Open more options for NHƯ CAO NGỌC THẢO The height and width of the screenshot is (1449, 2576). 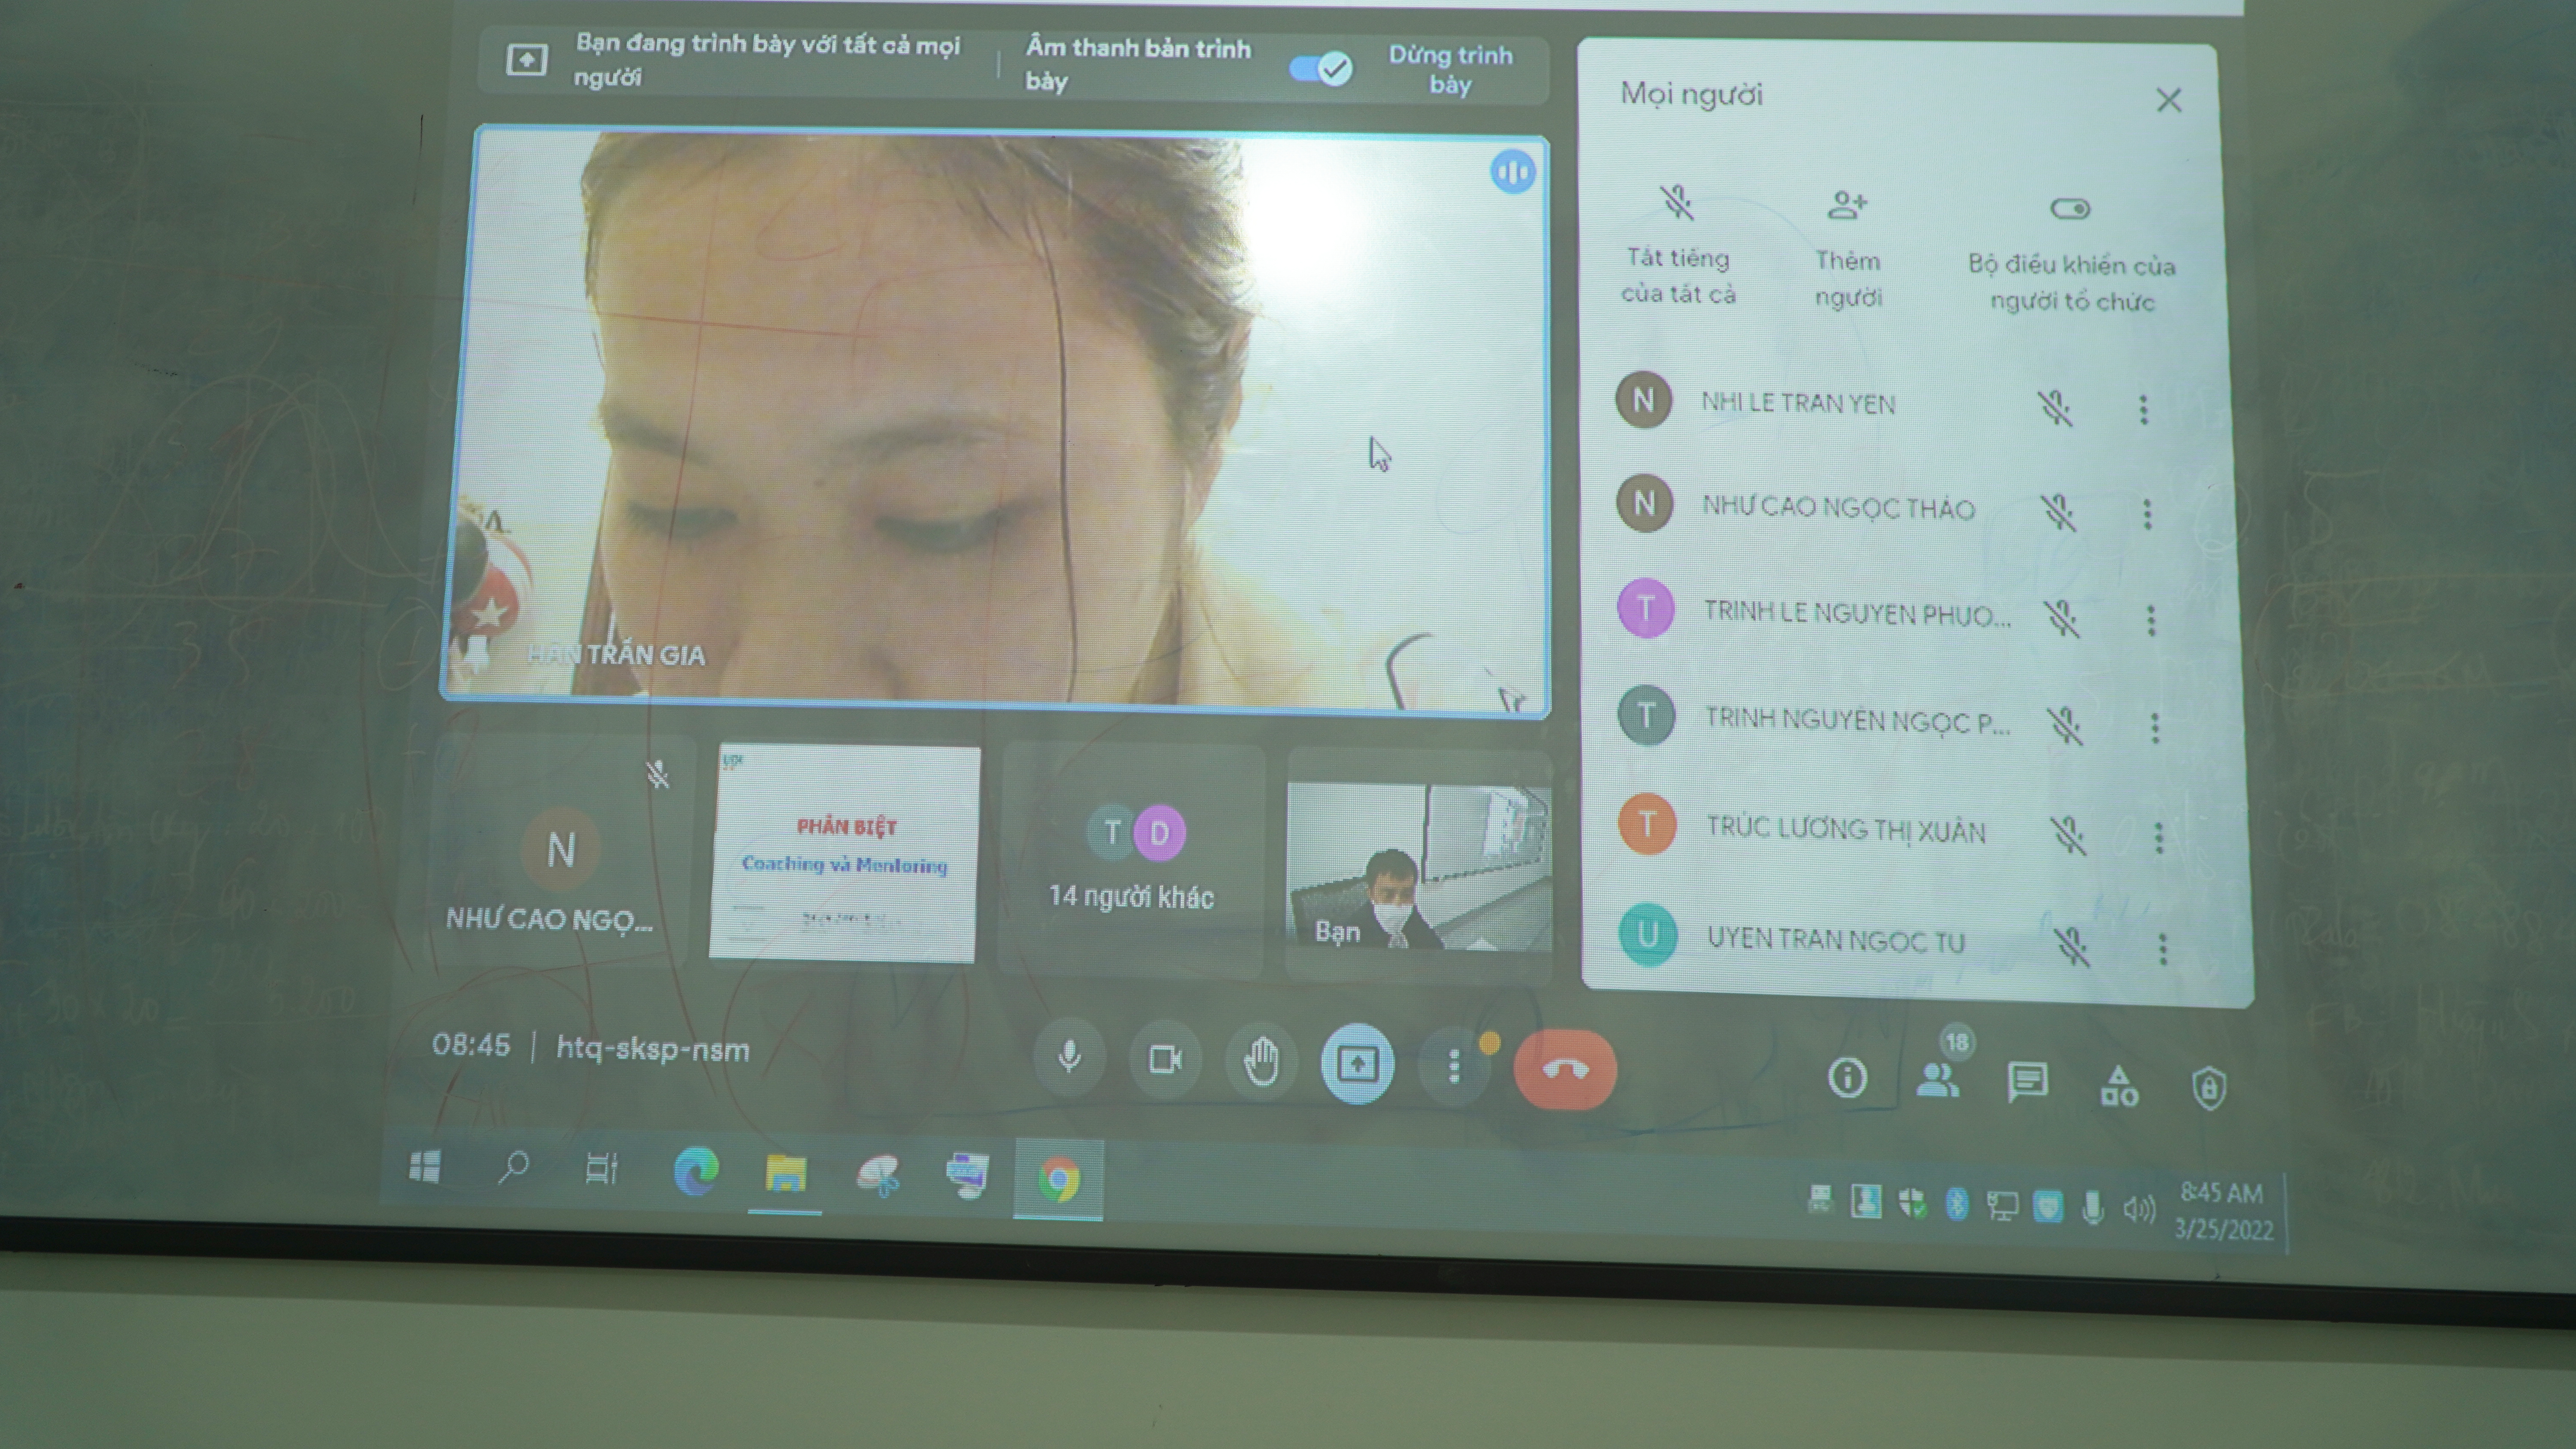(2147, 514)
